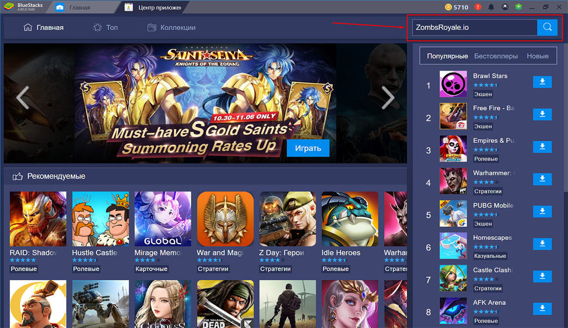Click the Казуальные tag under Homescapes
568x328 pixels.
490,256
